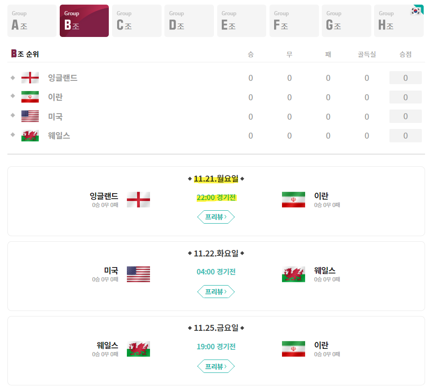
Task: Expand the 11.22 화요일 date header
Action: (x=216, y=253)
